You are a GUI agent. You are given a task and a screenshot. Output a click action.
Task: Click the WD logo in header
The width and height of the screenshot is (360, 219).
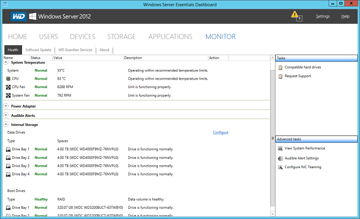(18, 17)
